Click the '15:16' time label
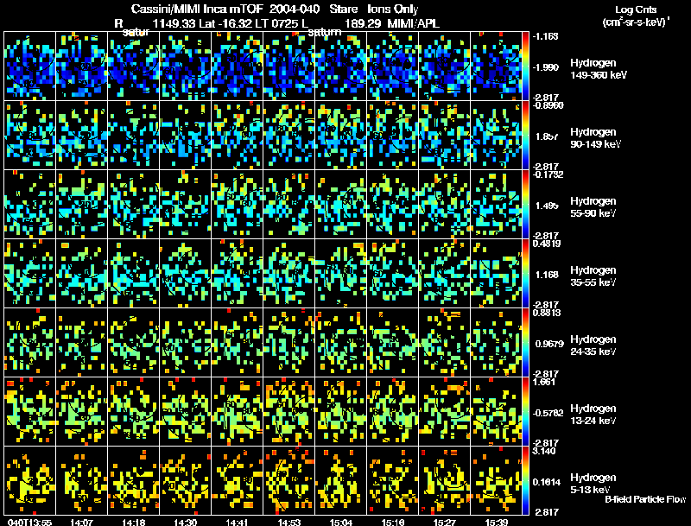691x526 pixels. tap(393, 522)
